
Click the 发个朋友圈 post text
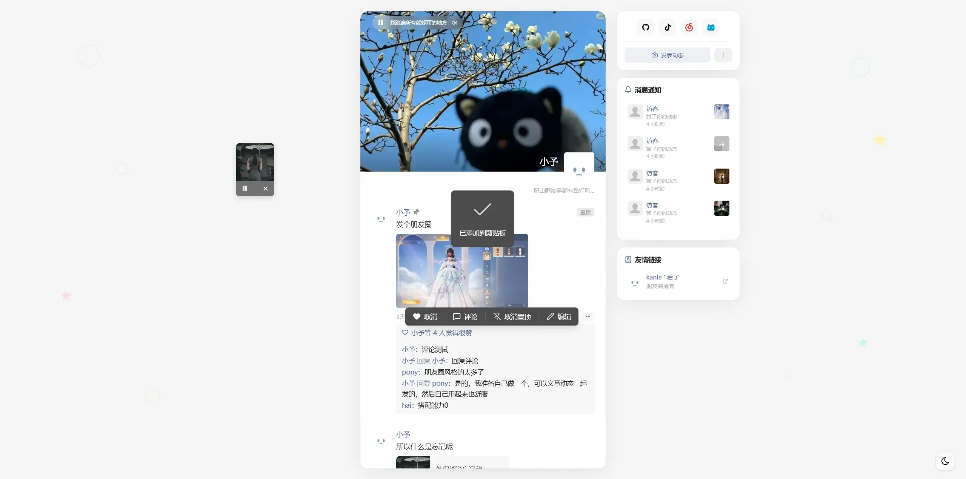coord(414,224)
